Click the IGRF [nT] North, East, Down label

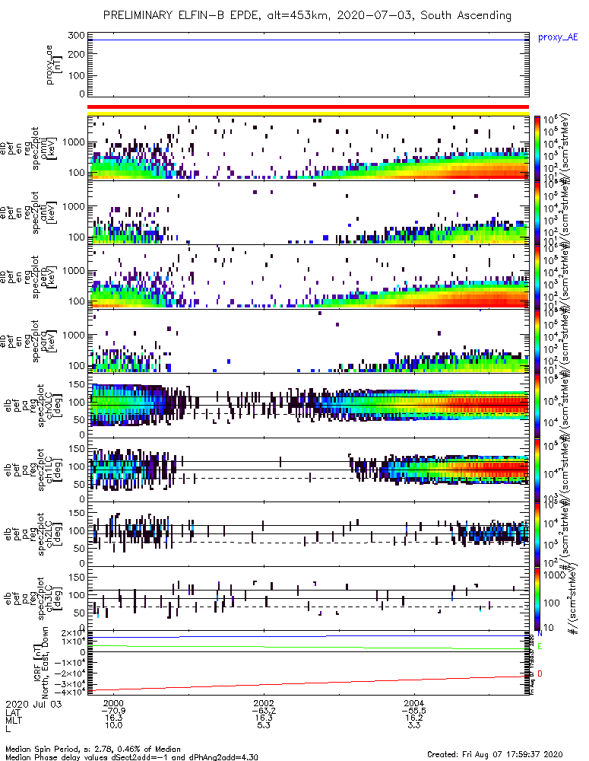(42, 663)
